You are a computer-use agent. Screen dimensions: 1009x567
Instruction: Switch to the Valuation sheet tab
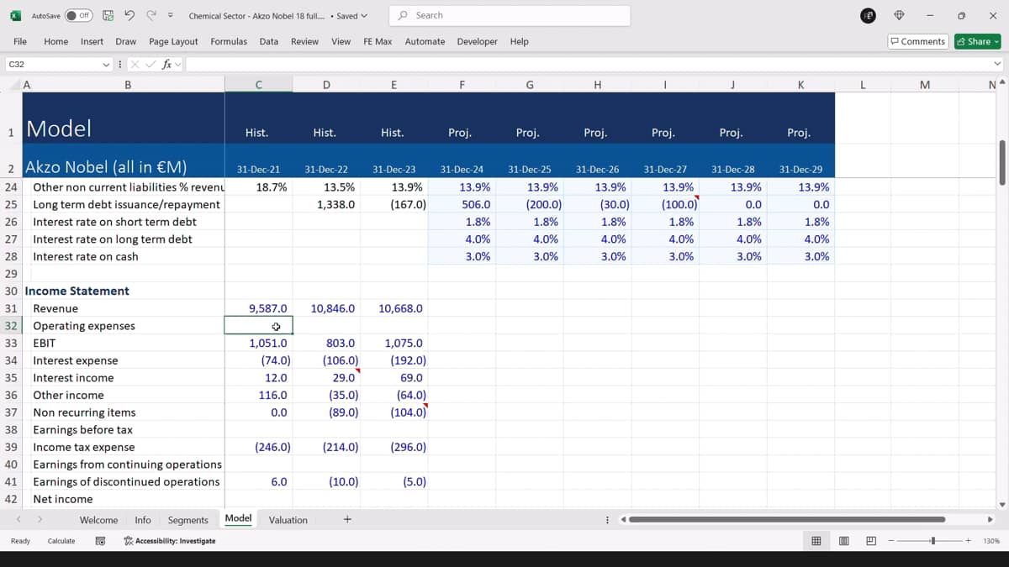click(x=288, y=520)
